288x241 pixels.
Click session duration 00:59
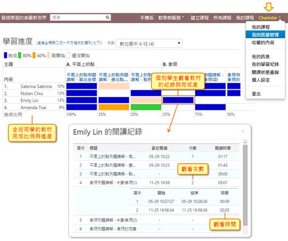pos(225,202)
